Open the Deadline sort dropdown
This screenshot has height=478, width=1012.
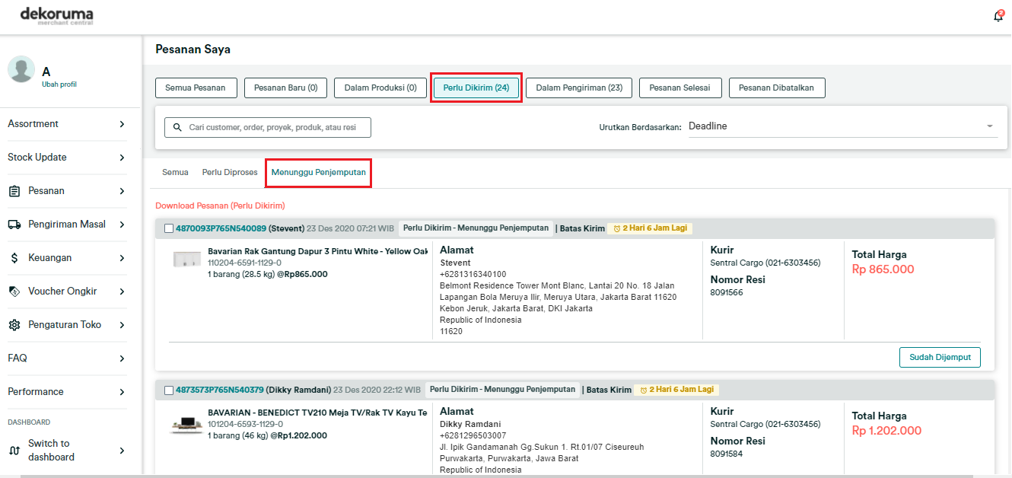pos(842,126)
